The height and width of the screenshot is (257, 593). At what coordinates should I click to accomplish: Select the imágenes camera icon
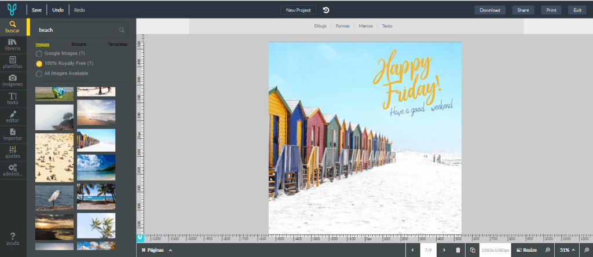click(13, 80)
